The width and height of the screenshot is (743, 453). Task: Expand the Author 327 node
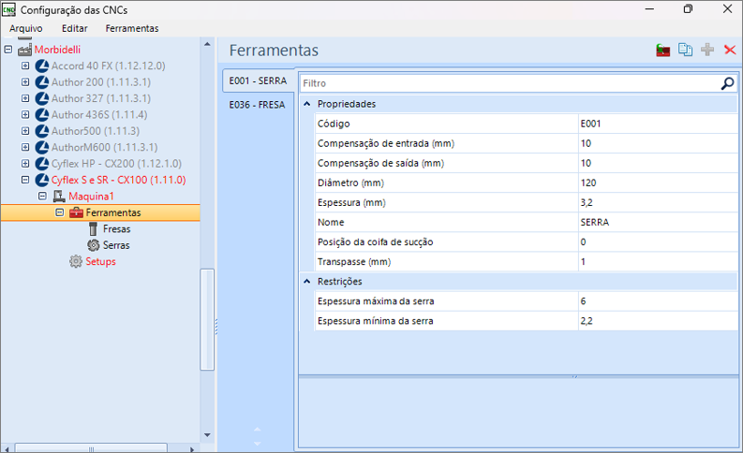(x=25, y=98)
